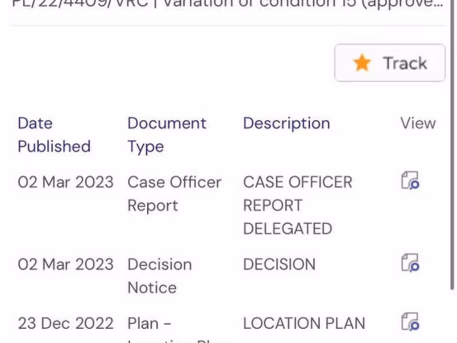Click the View column header
The width and height of the screenshot is (457, 343).
pos(418,123)
